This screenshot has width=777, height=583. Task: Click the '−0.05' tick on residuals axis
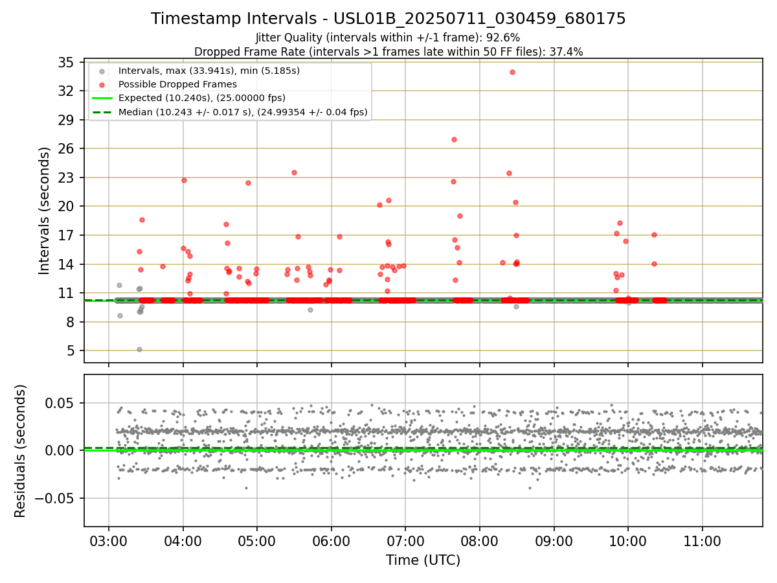point(54,498)
